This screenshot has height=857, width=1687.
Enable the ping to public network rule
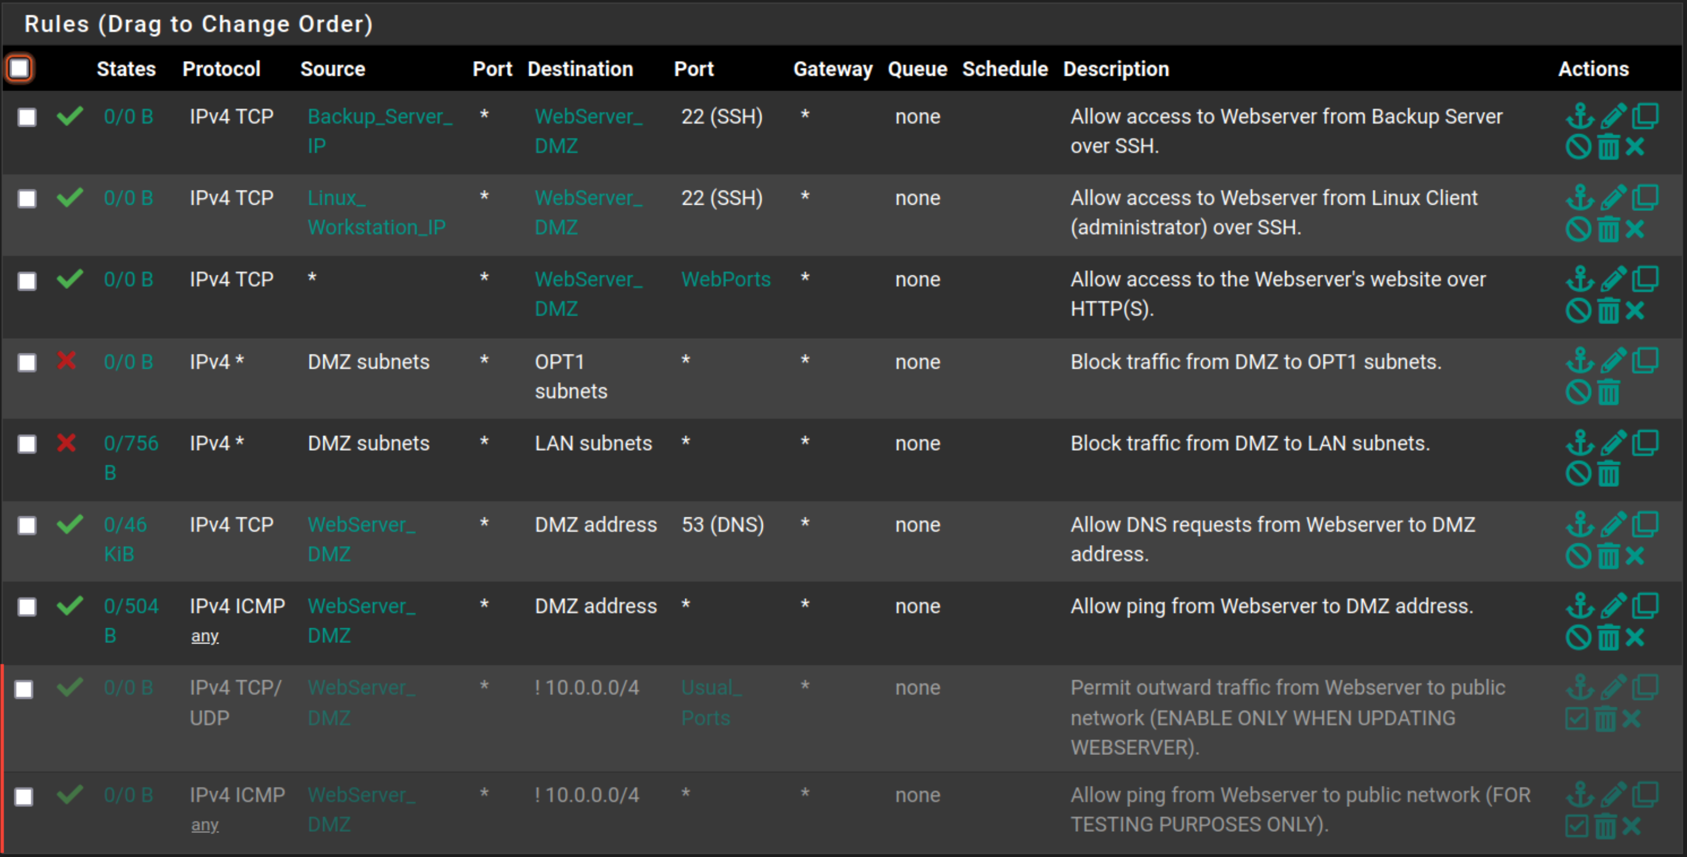(1577, 826)
